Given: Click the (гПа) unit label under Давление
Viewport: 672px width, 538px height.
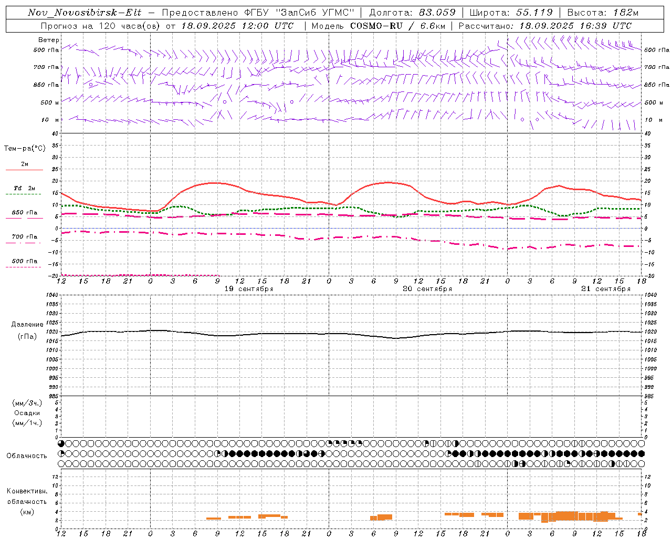Looking at the screenshot, I should (x=27, y=336).
